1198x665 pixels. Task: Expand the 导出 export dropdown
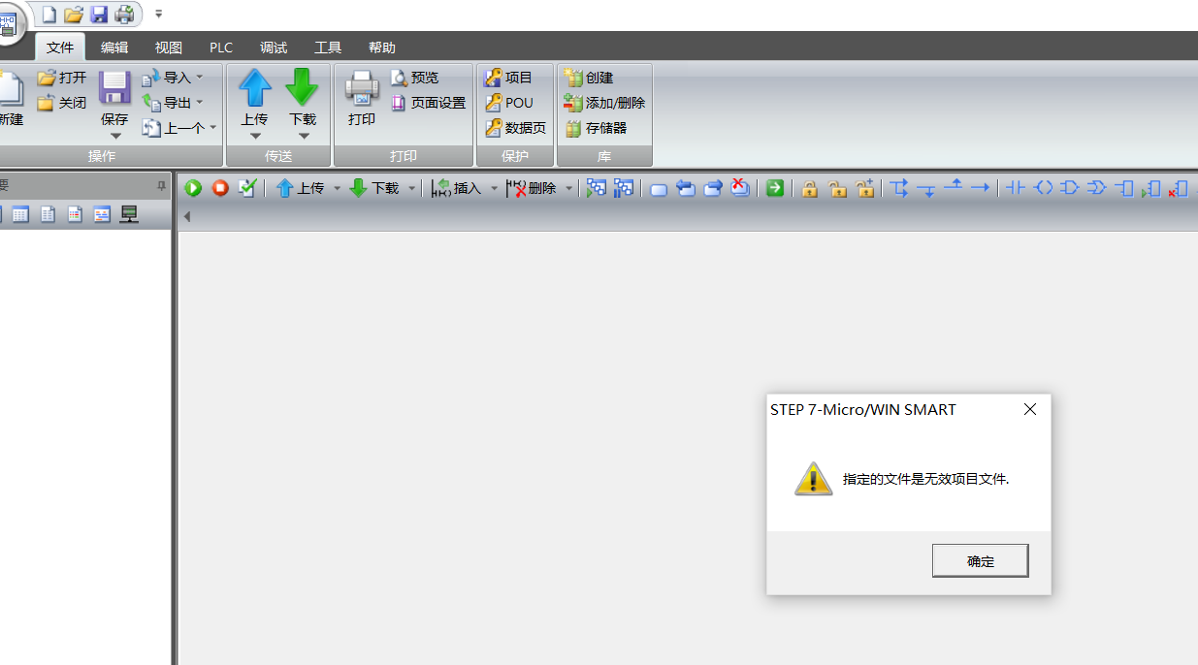point(200,103)
